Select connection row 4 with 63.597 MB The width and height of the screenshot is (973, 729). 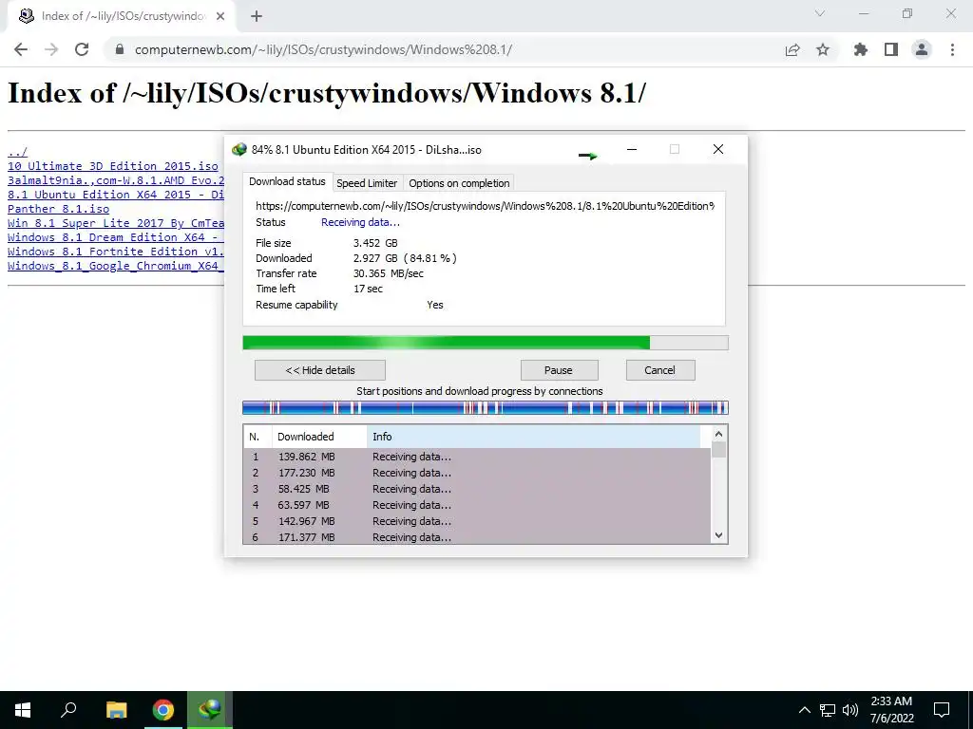477,505
